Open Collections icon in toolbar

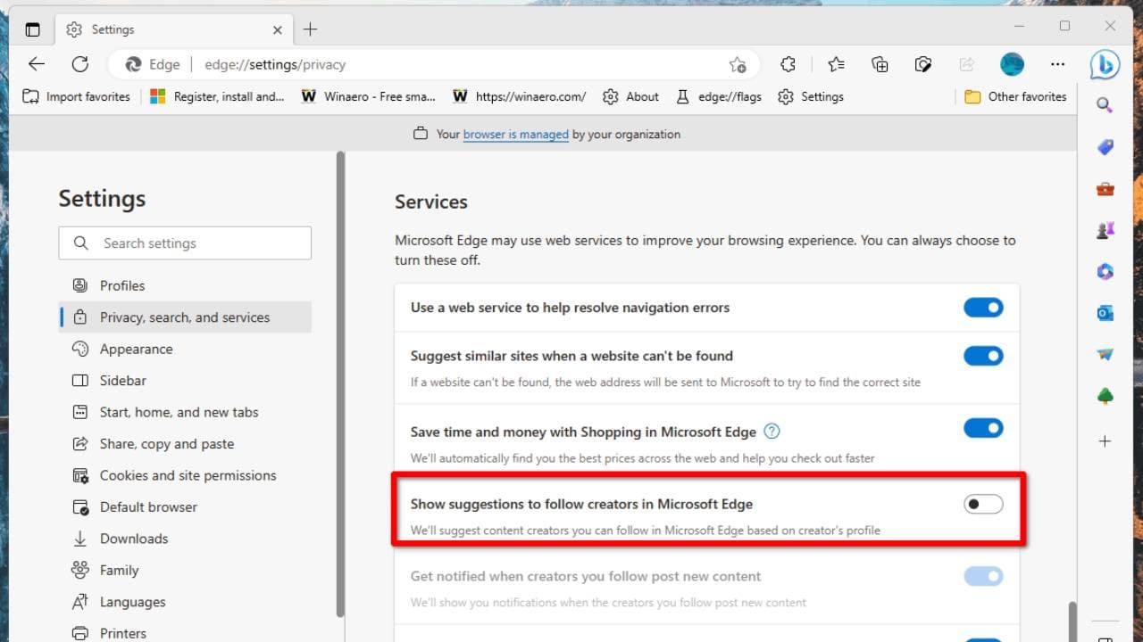(880, 64)
